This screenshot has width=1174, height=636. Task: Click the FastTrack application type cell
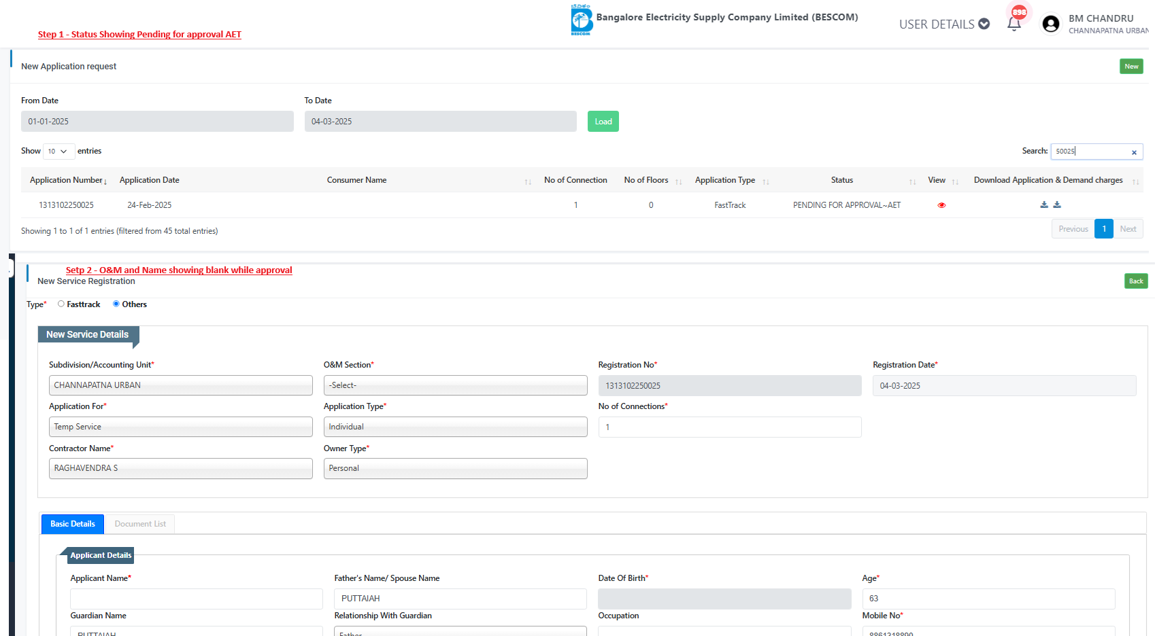click(x=730, y=205)
